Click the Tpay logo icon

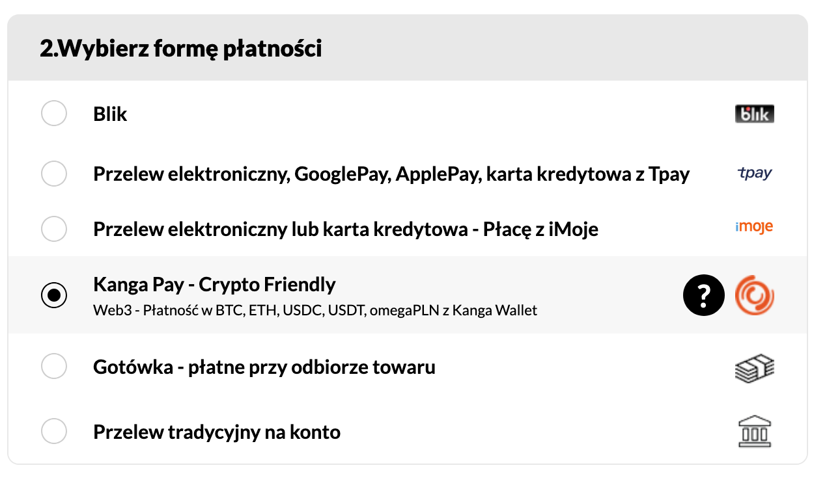[754, 174]
